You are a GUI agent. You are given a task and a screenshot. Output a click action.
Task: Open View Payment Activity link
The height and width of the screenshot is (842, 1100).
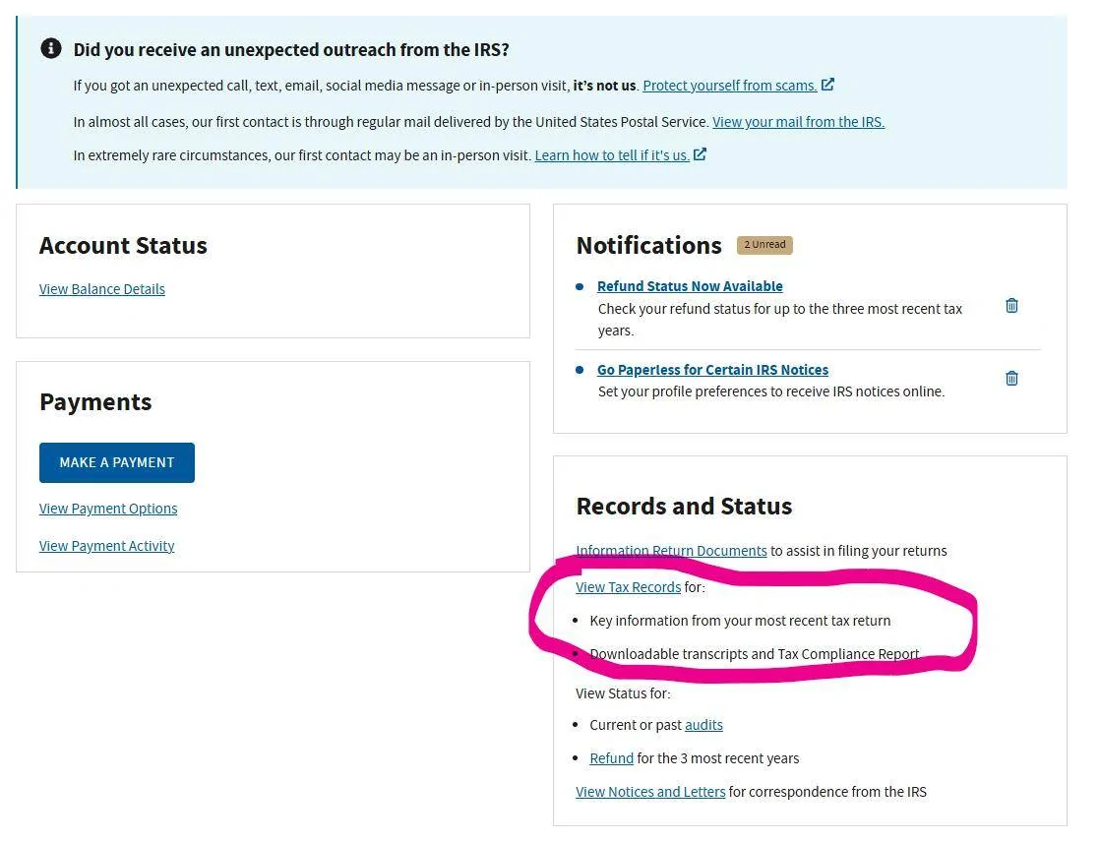point(106,546)
